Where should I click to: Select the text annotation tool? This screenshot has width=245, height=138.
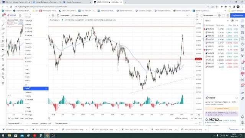click(3, 38)
